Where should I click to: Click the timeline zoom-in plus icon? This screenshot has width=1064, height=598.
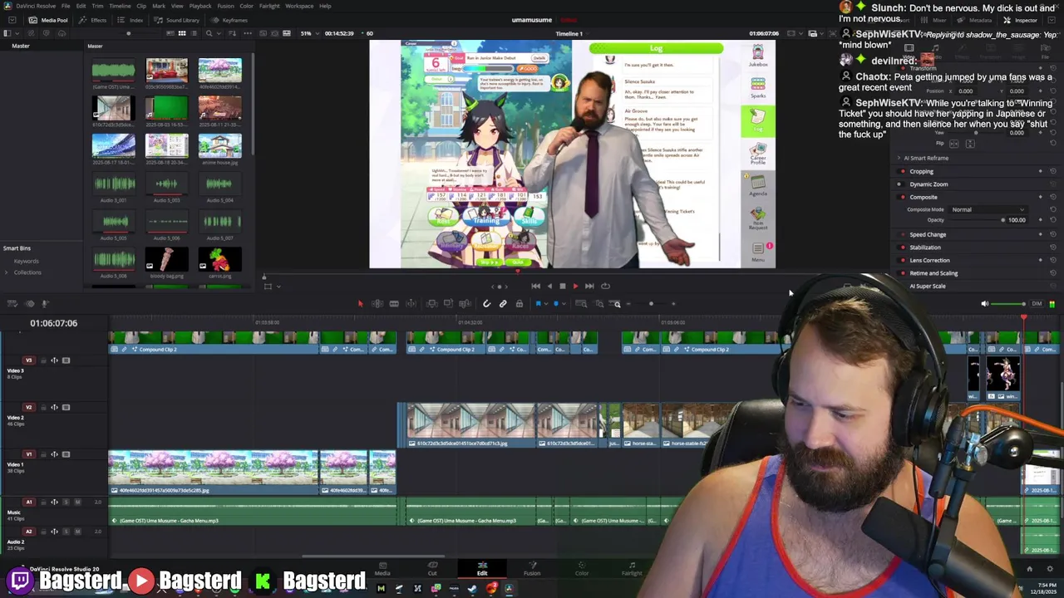(673, 304)
